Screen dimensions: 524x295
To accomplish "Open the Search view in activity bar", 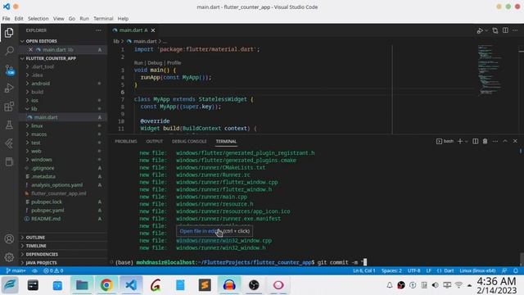I will coord(9,51).
